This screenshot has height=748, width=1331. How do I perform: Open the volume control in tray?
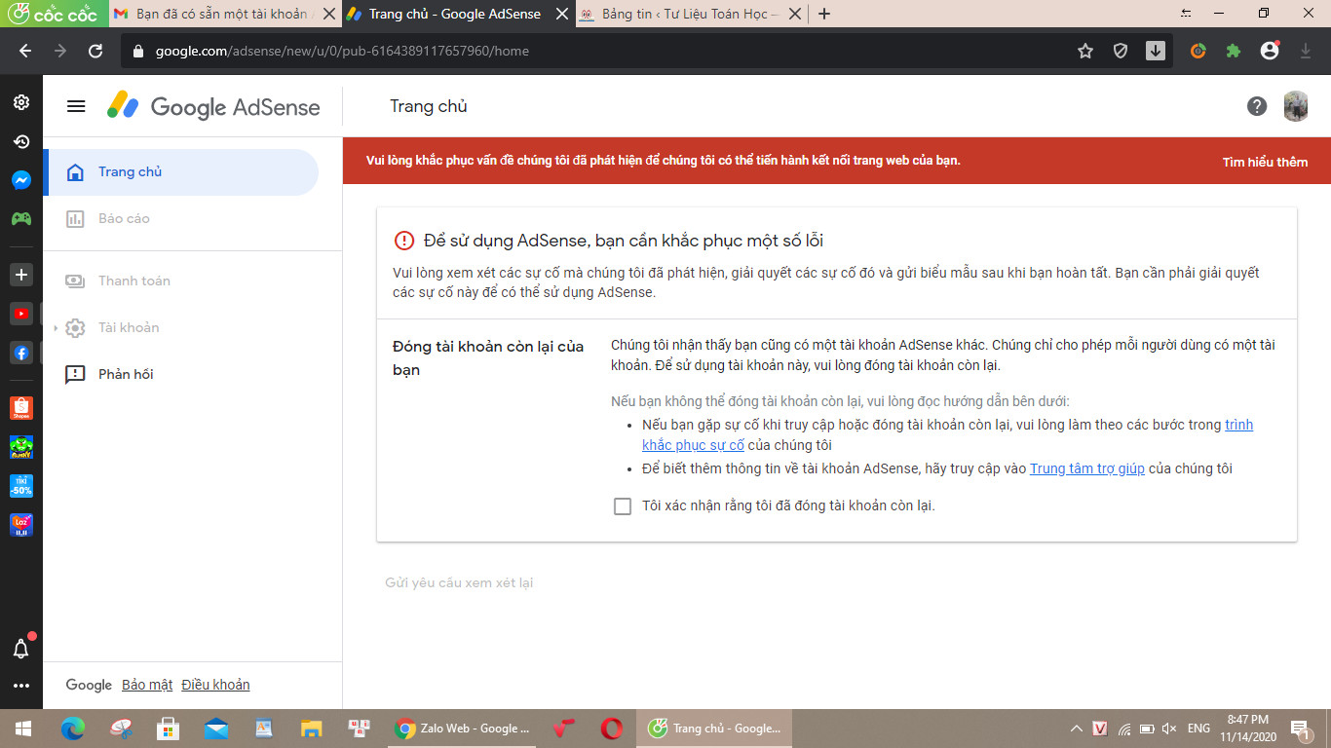1170,729
